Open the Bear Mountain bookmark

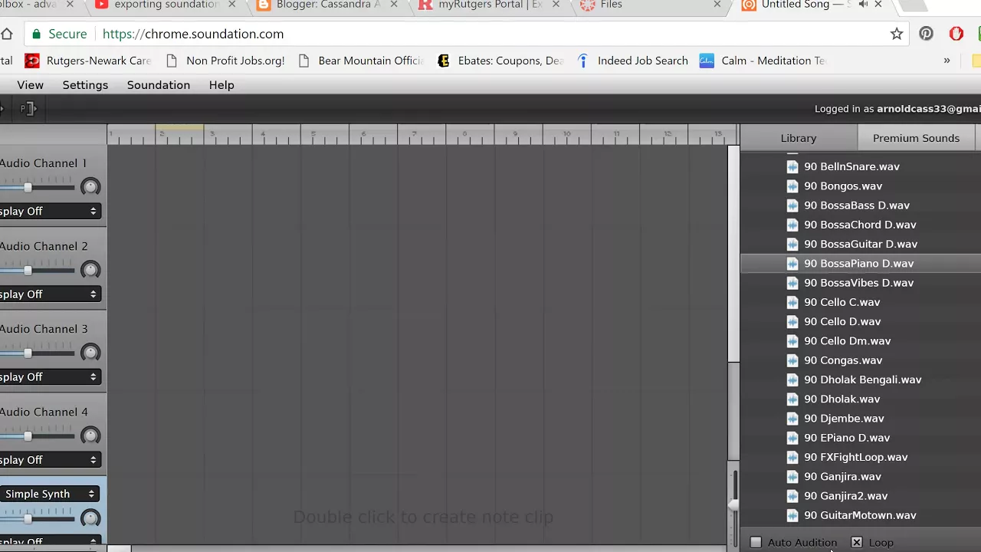360,61
